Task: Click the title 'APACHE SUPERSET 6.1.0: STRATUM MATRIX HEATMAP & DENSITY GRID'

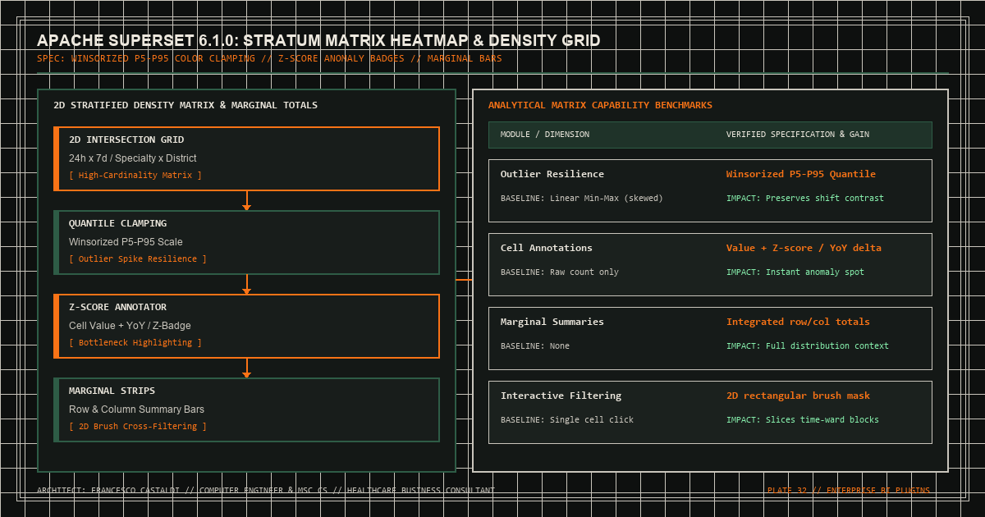Action: point(318,40)
